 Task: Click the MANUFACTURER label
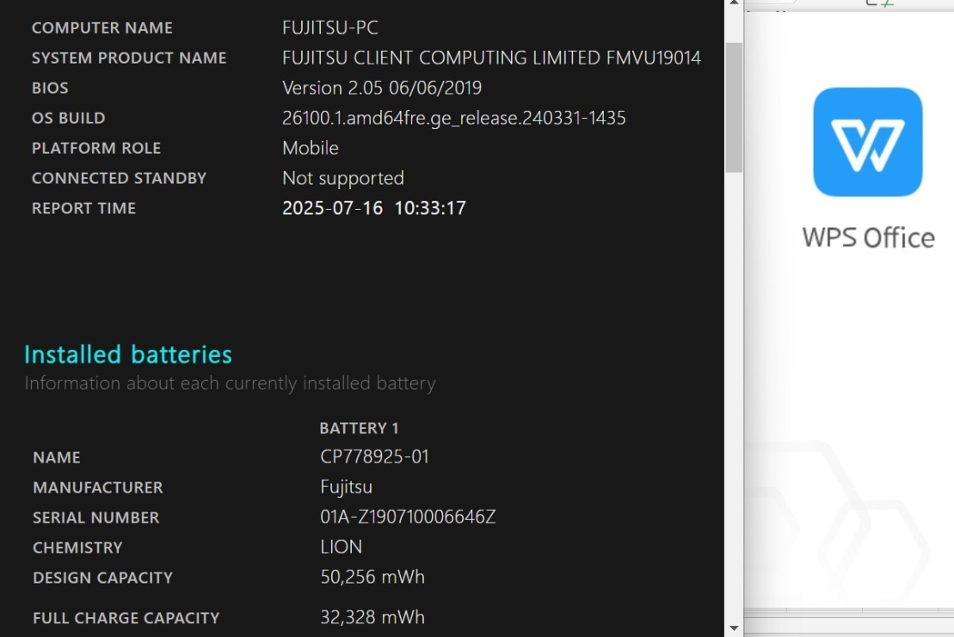98,487
